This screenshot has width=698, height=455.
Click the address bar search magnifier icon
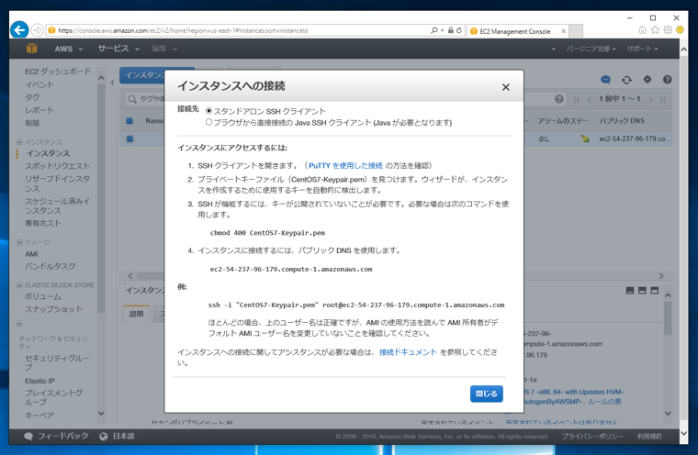click(x=434, y=30)
